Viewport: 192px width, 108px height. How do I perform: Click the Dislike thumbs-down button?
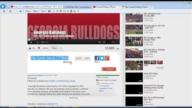point(39,48)
